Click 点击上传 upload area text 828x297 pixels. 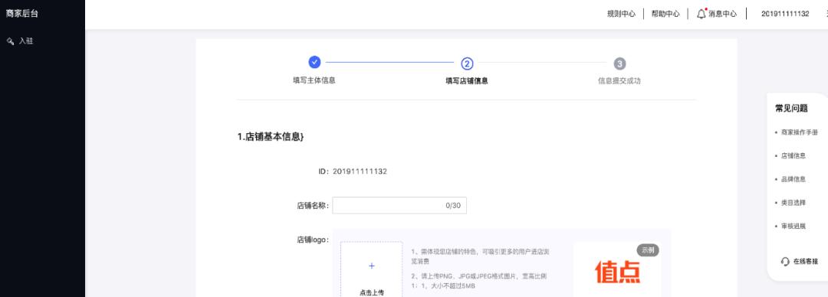point(371,292)
